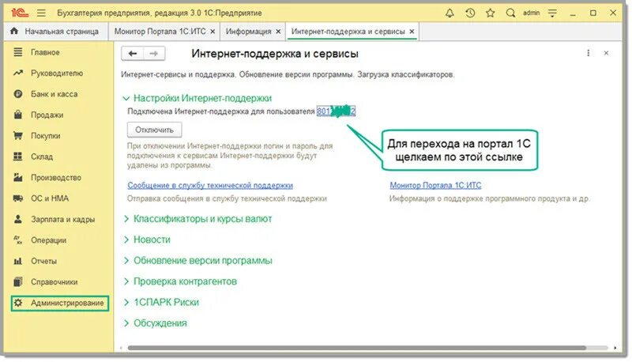Screen dimensions: 632x362
Task: Open notifications bell icon
Action: 450,13
